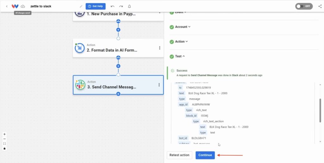Click the Continue button

pos(205,155)
